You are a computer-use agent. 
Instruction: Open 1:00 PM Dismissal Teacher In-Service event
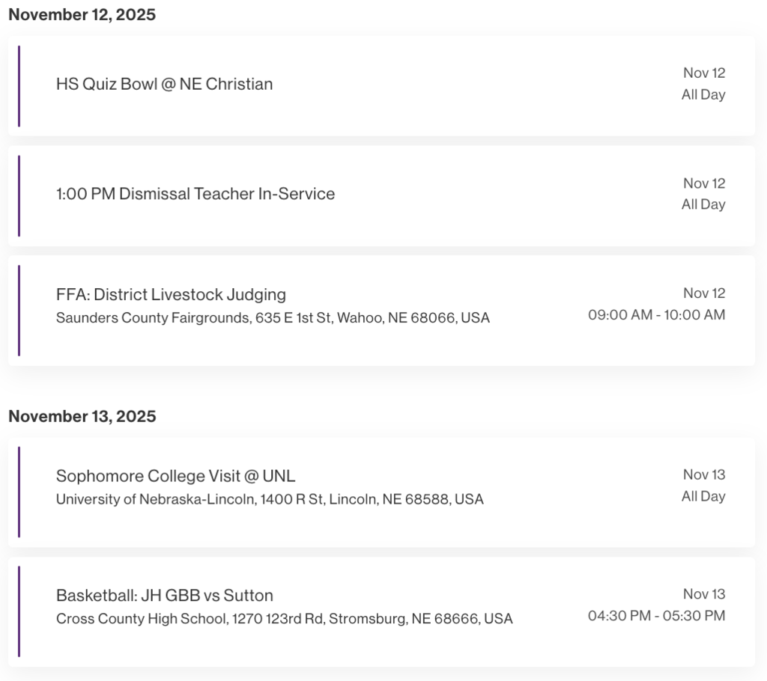[195, 194]
